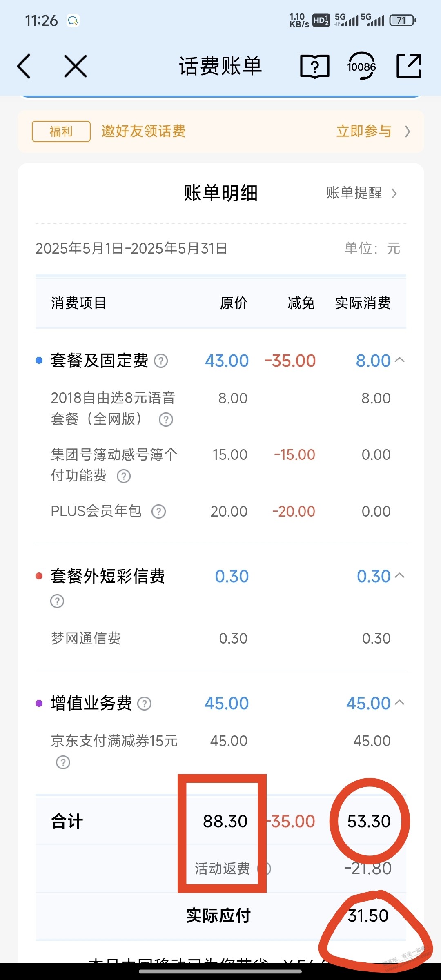The height and width of the screenshot is (980, 441).
Task: Show info for 套餐外短彩信费
Action: tap(57, 601)
